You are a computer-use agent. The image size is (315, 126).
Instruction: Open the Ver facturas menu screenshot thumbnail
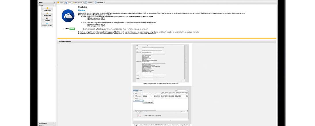coord(162,105)
